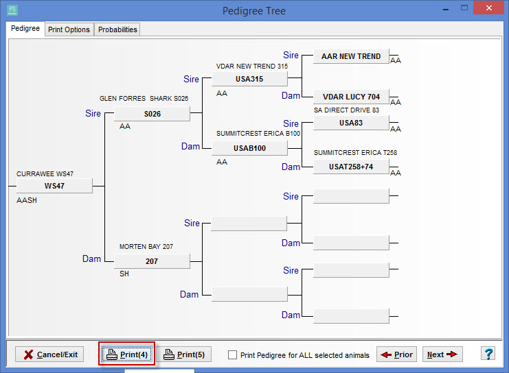Click the Cancel/Exit button label
Screen dimensions: 509x373
(58, 354)
